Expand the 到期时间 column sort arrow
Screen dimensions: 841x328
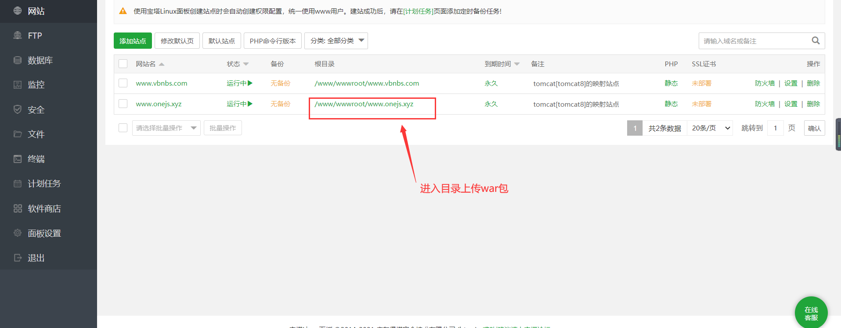click(x=517, y=64)
